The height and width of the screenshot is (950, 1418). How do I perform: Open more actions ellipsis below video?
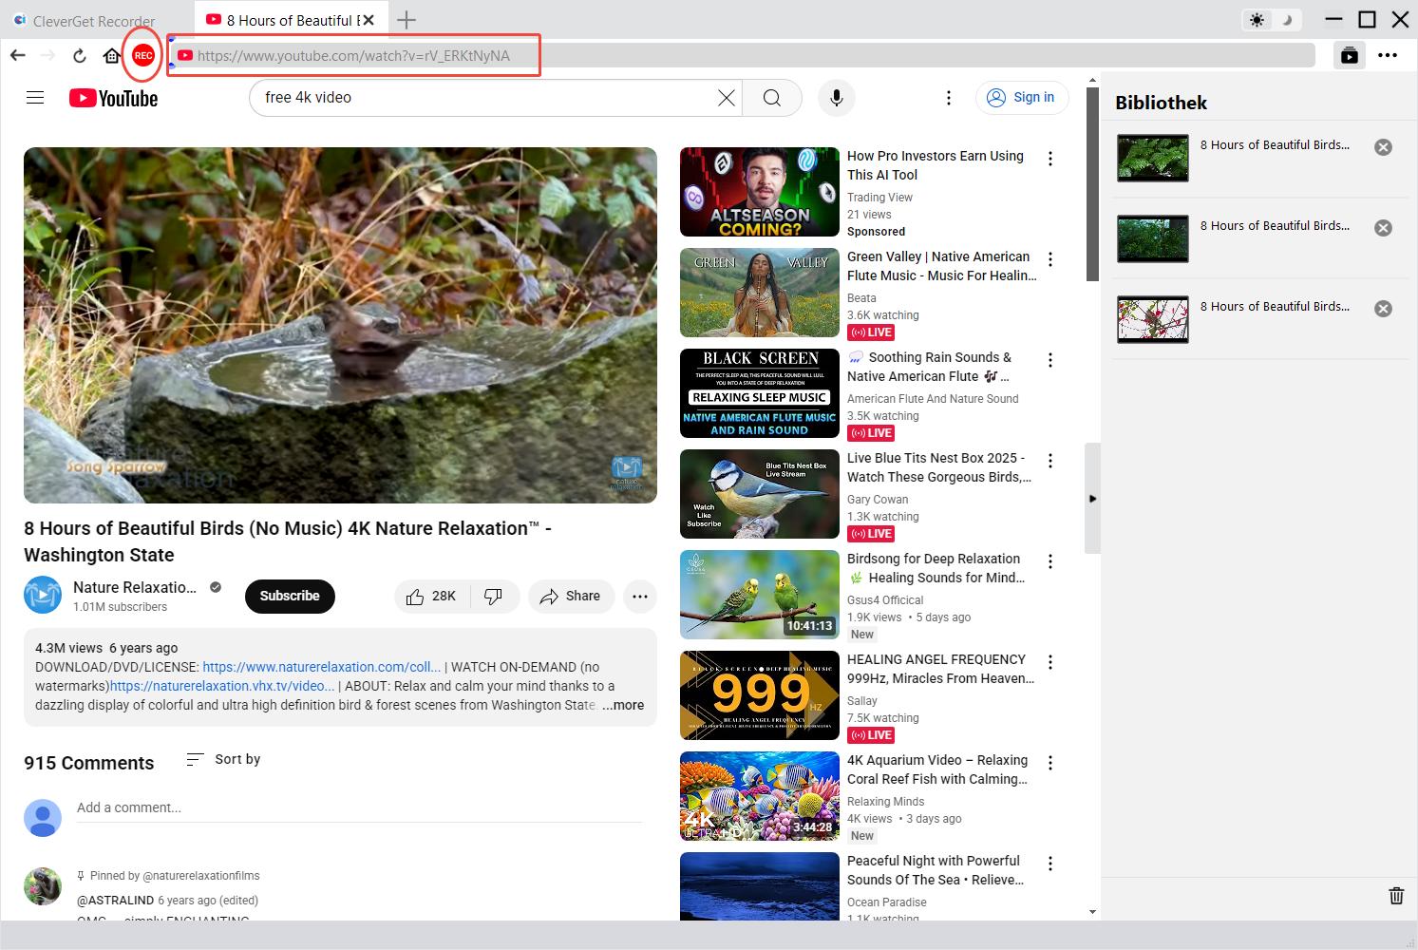[x=640, y=596]
